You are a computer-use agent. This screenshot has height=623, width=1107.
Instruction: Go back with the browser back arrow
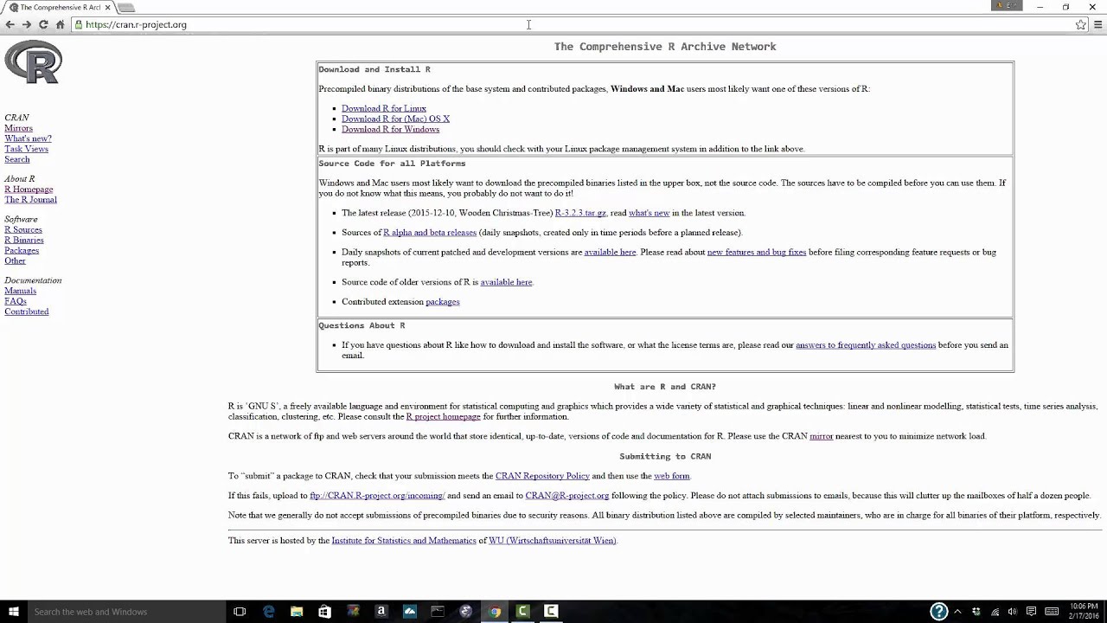tap(10, 24)
